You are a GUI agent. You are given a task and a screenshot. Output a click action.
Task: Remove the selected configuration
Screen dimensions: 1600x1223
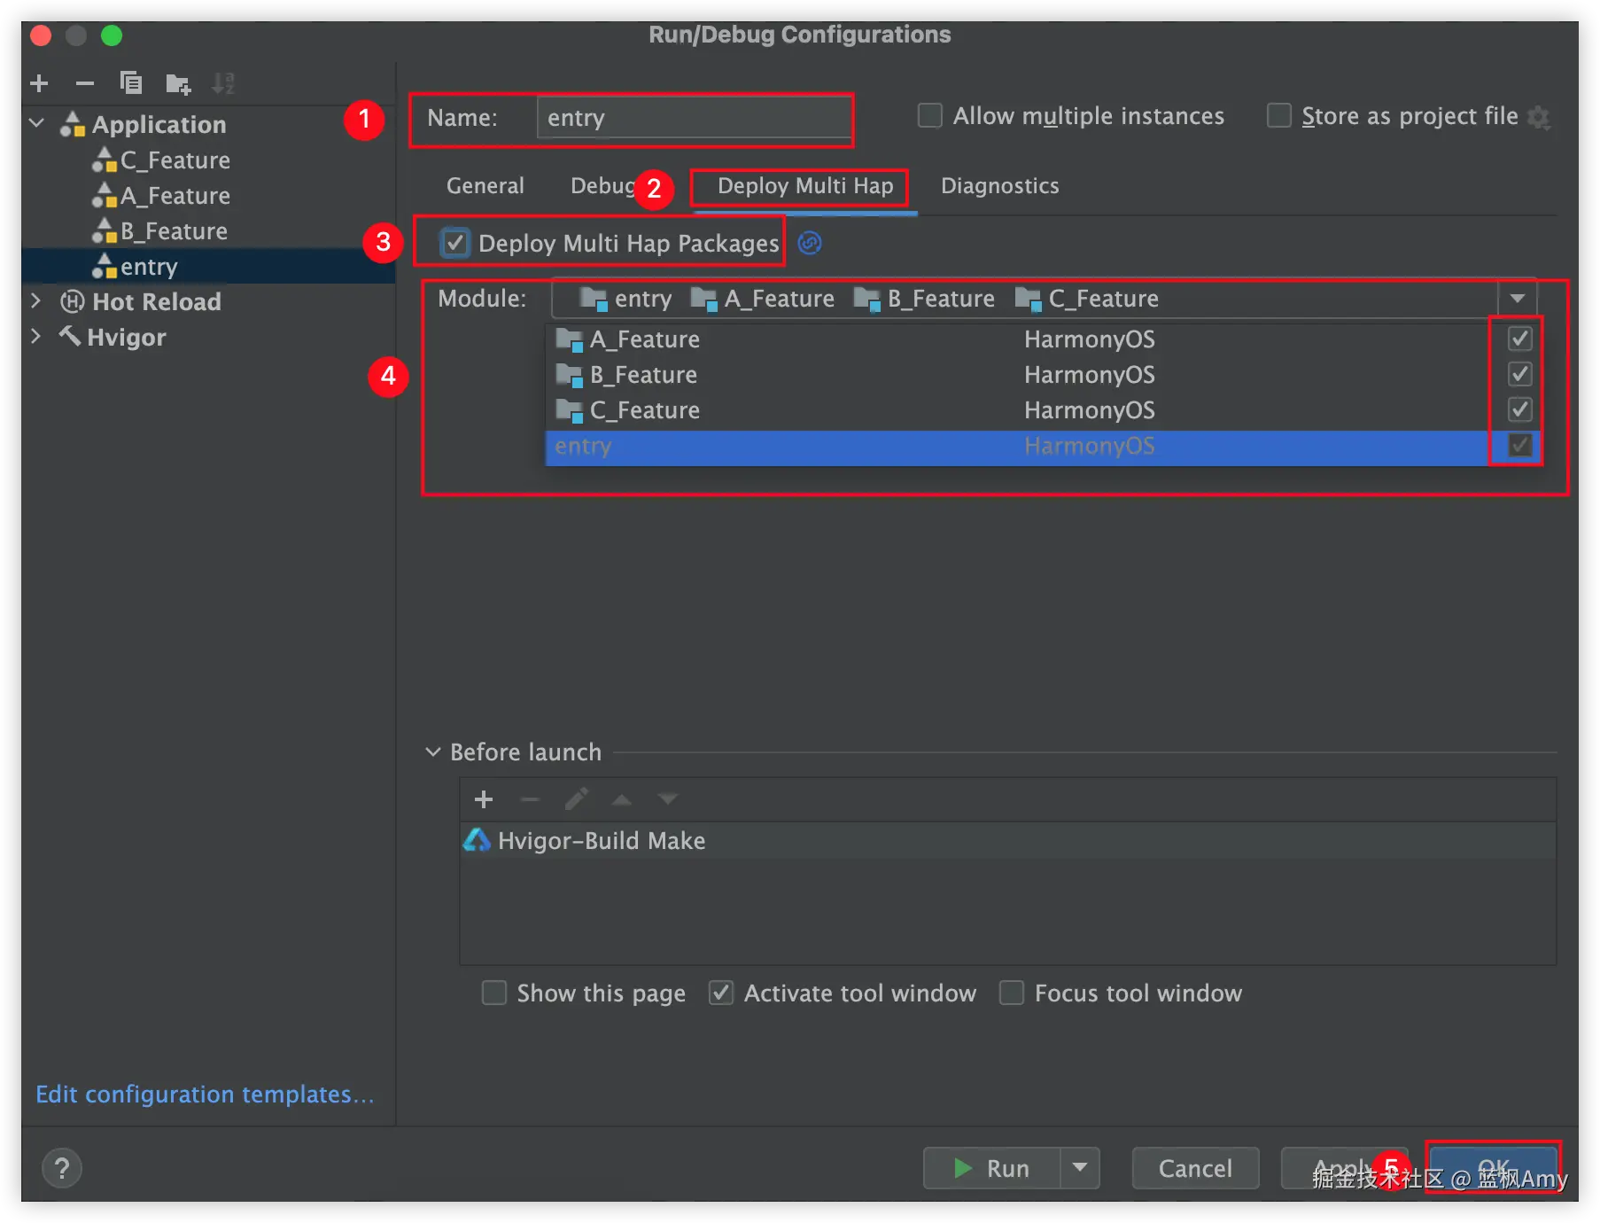(85, 83)
